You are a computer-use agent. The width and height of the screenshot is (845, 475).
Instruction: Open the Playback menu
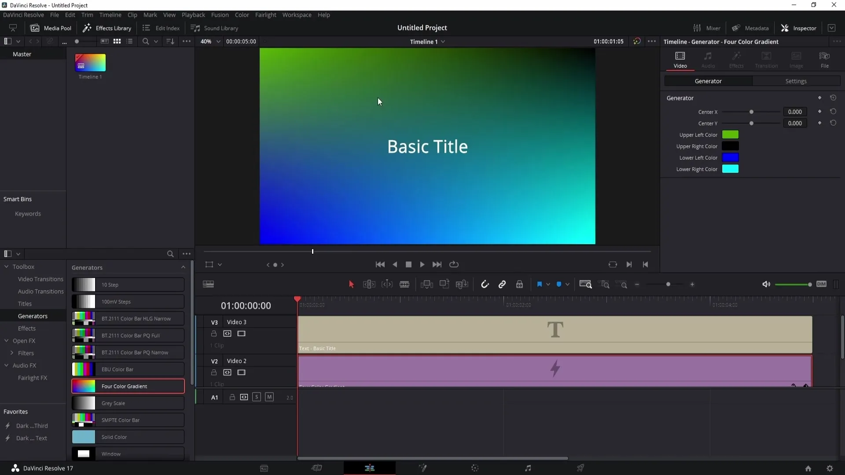click(193, 15)
